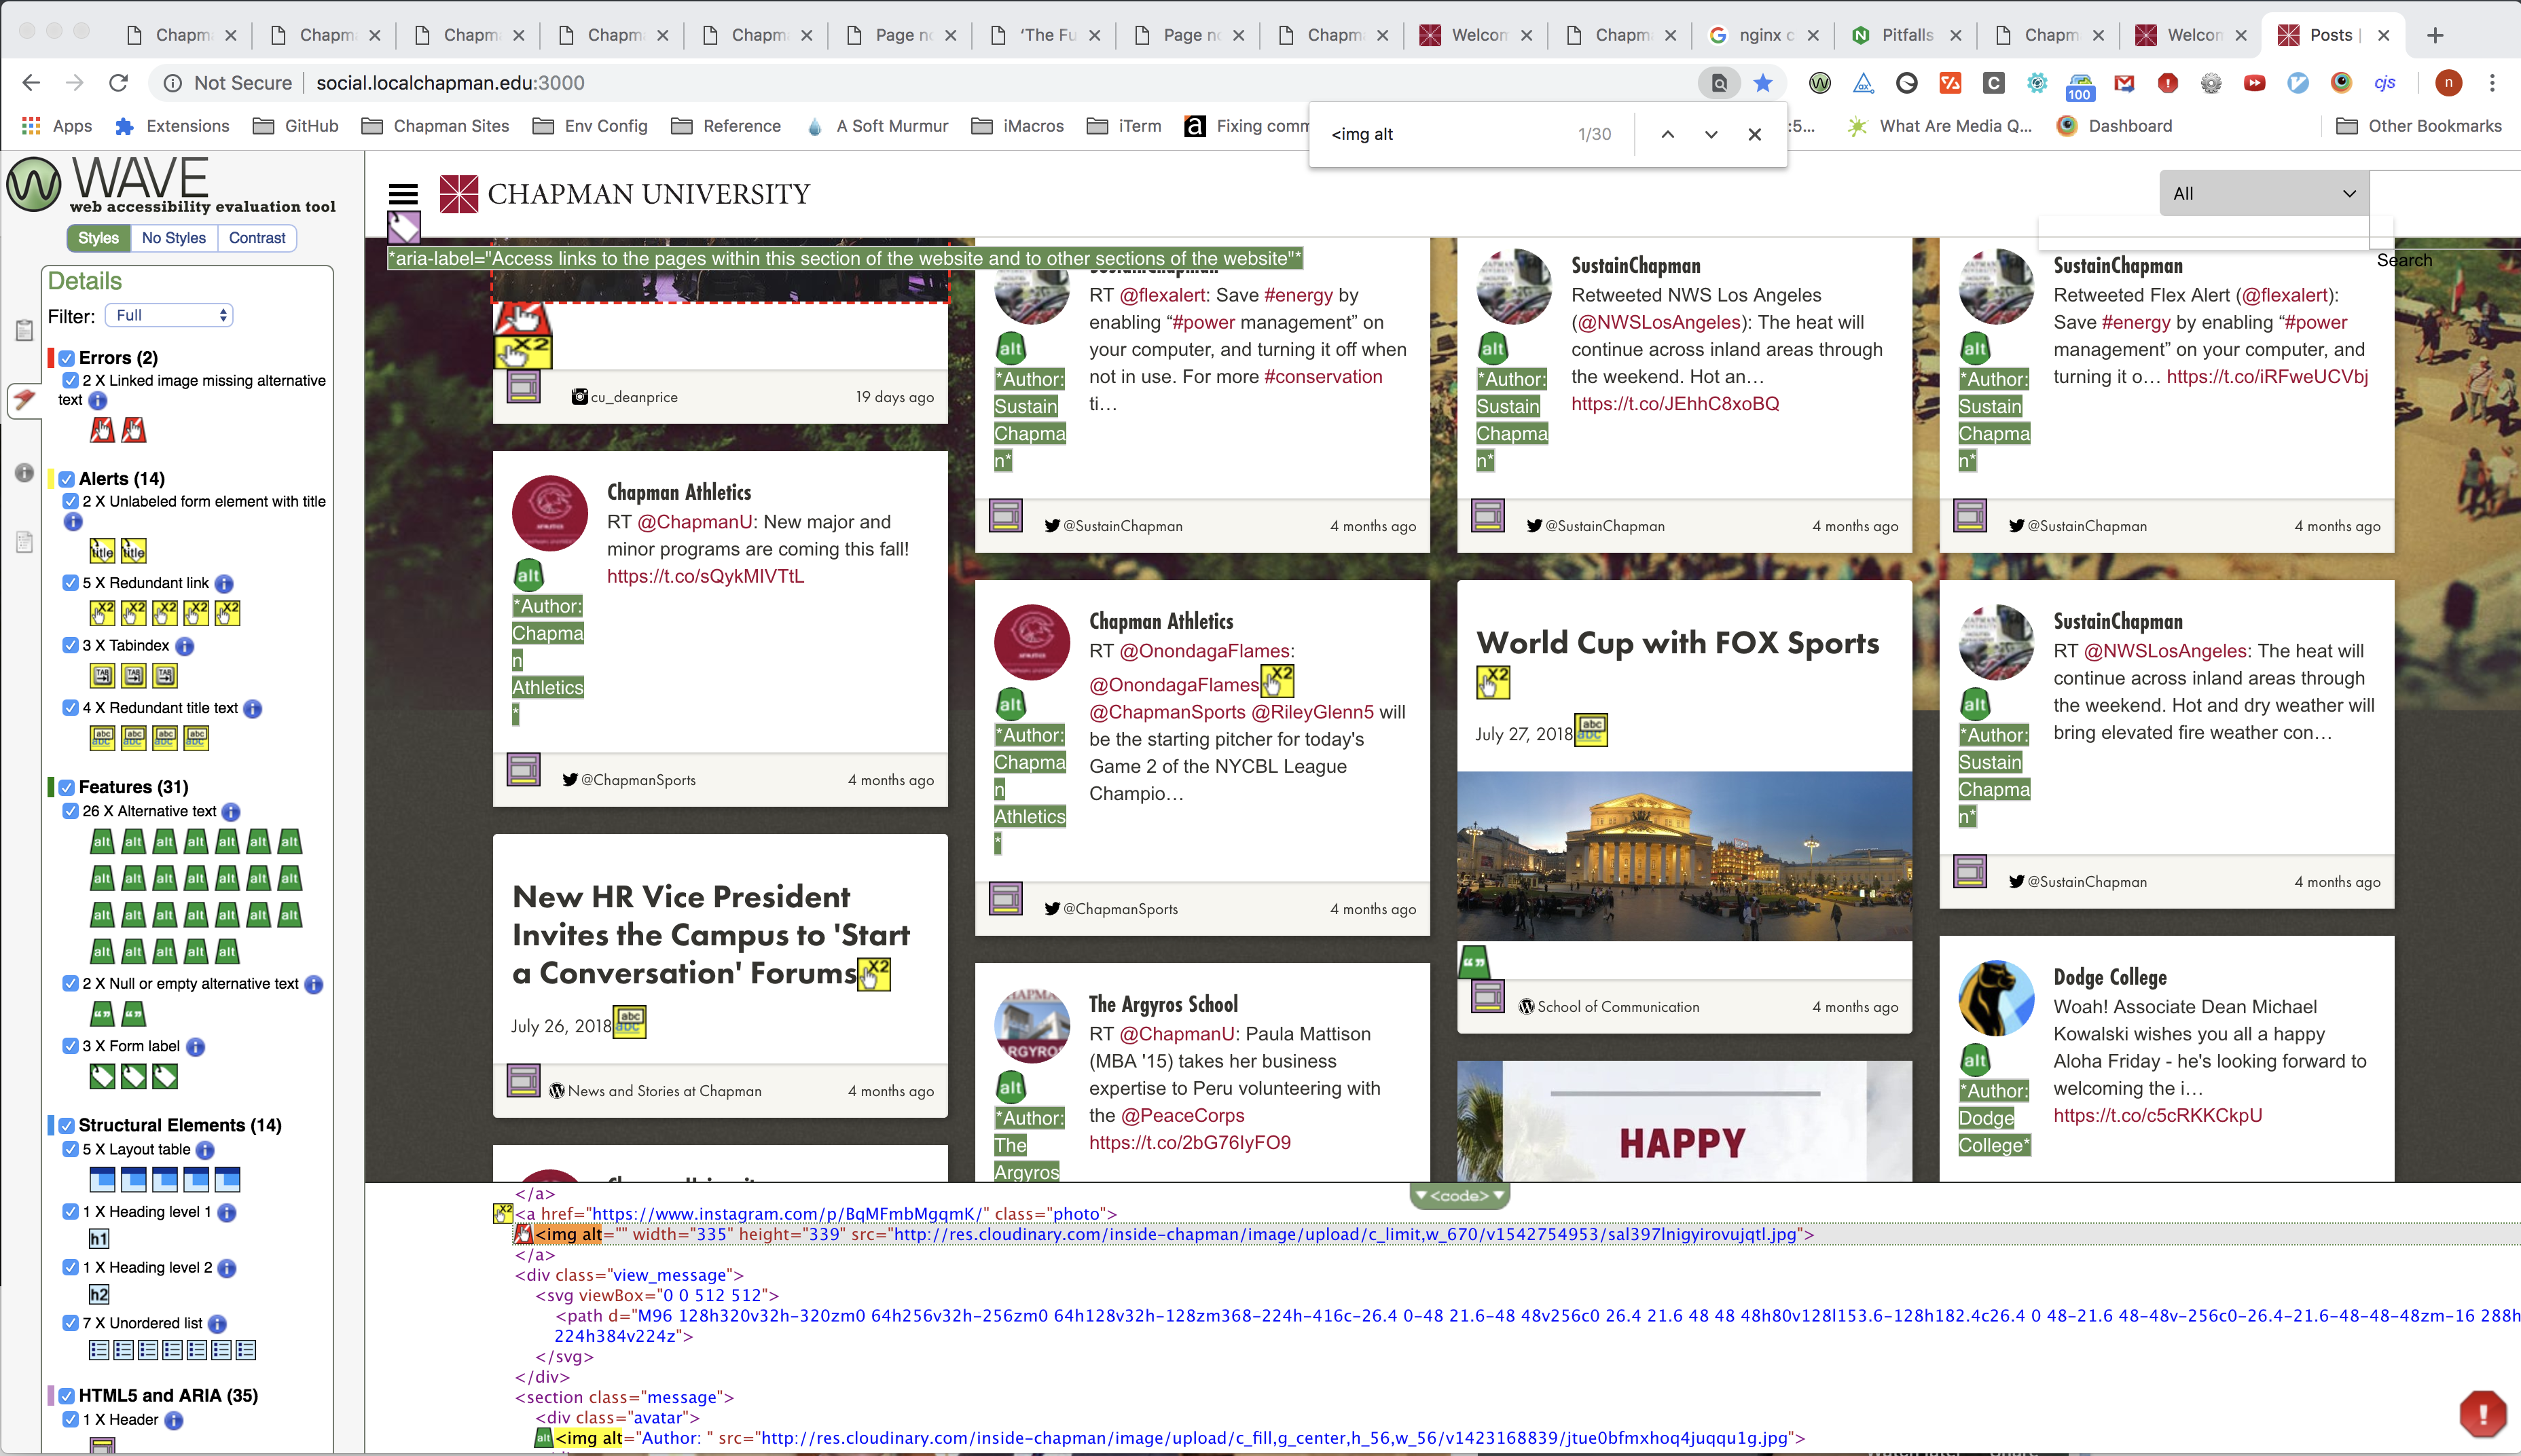The height and width of the screenshot is (1456, 2521).
Task: Open the WAVE Outline panel page icon
Action: click(x=24, y=542)
